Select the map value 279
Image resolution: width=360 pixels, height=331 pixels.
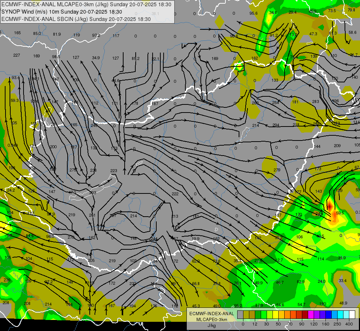[x=277, y=170]
